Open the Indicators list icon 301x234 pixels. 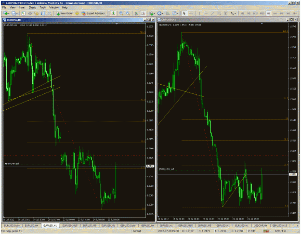point(151,13)
